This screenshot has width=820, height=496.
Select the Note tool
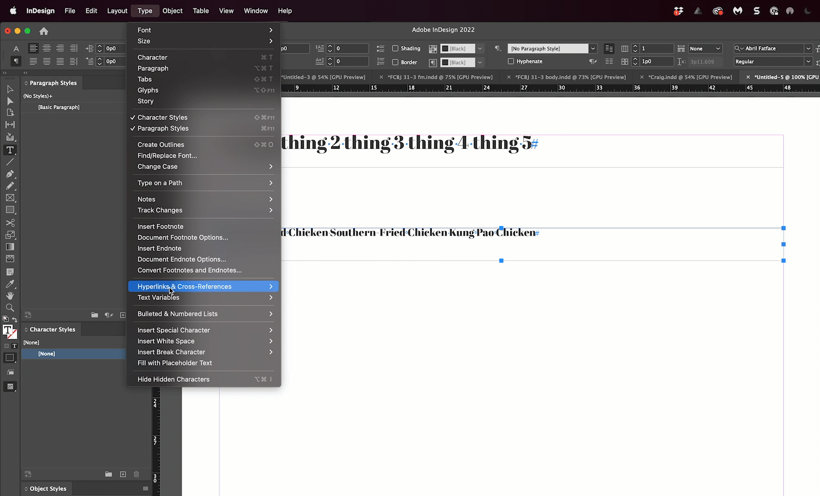click(10, 272)
